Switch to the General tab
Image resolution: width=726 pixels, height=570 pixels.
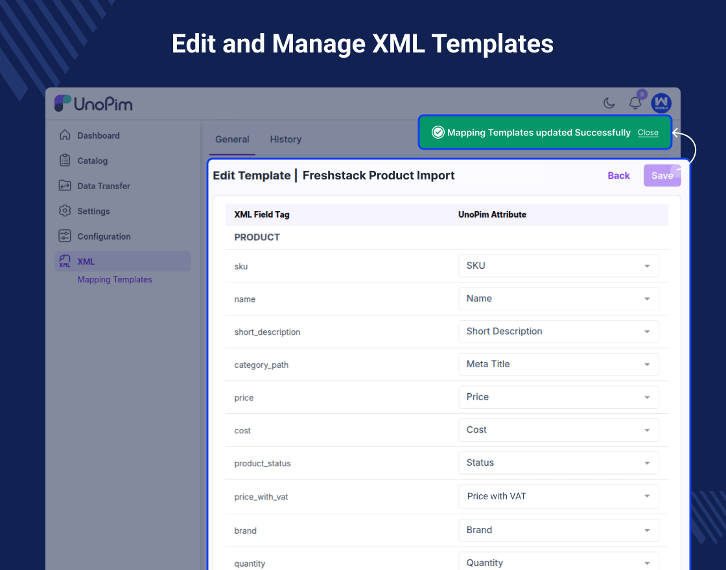point(233,139)
